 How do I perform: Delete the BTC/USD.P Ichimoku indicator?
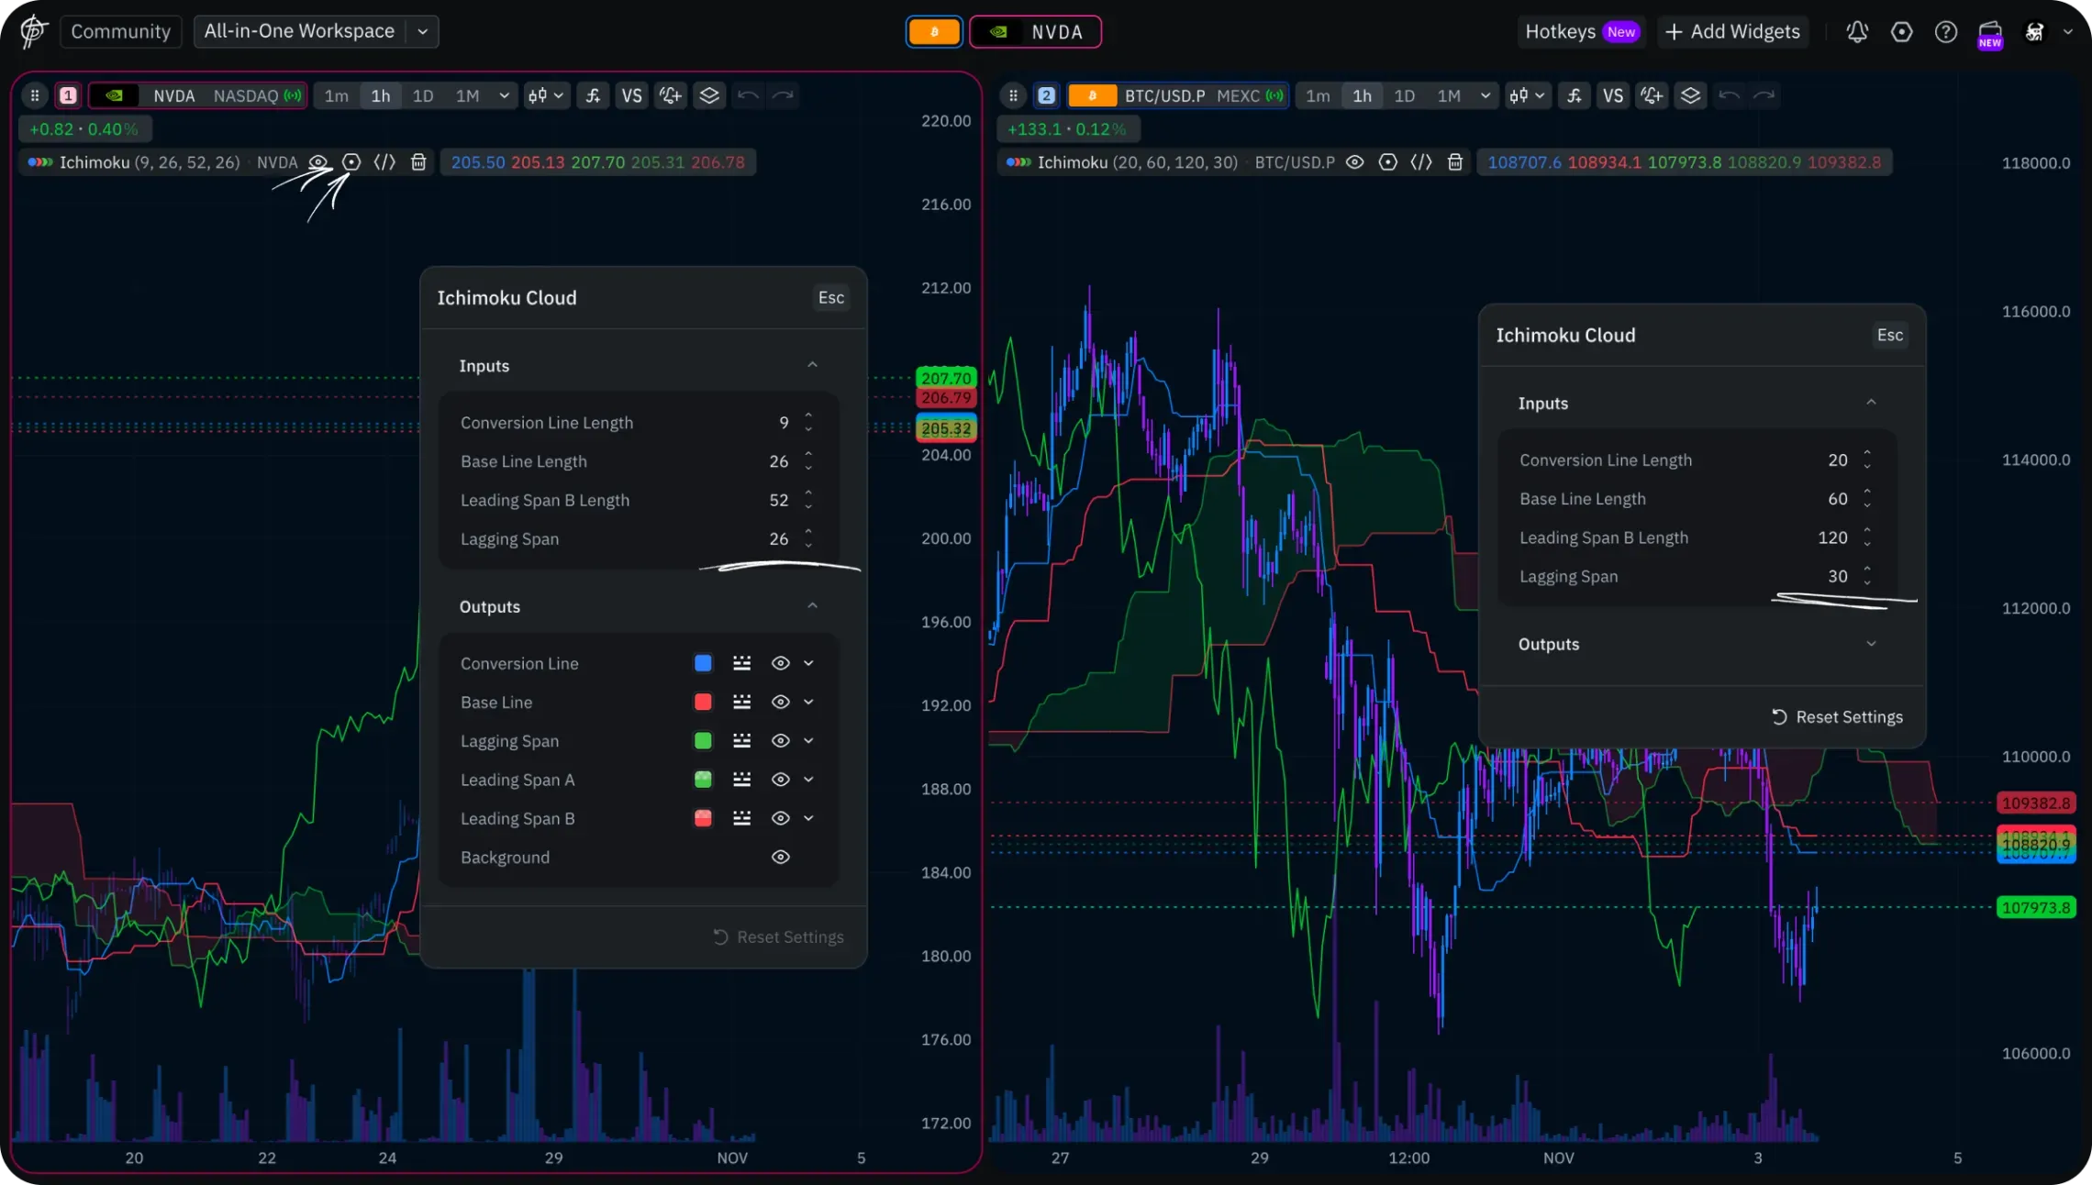click(1455, 162)
